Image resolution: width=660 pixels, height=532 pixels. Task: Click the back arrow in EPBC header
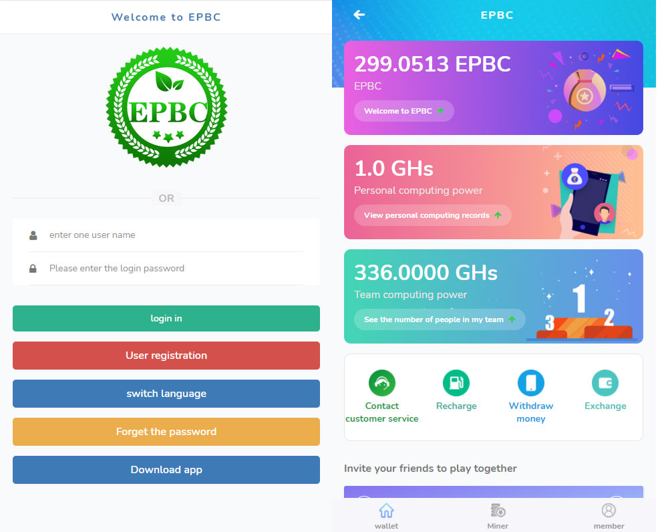pyautogui.click(x=359, y=15)
